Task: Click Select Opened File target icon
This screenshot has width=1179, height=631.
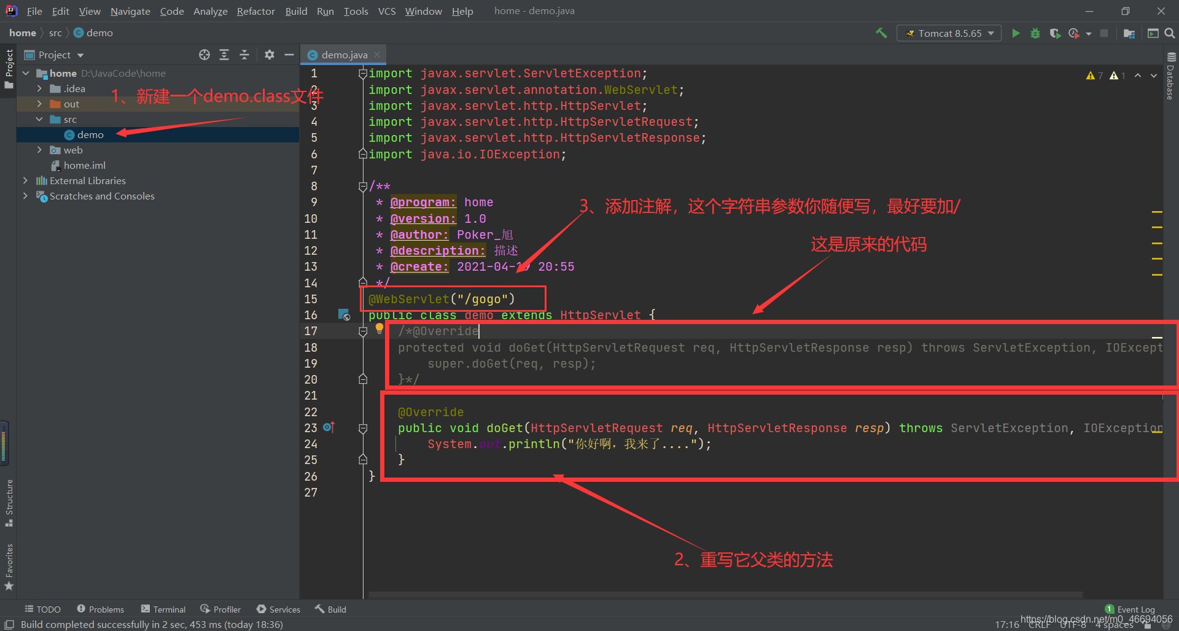Action: [x=204, y=55]
